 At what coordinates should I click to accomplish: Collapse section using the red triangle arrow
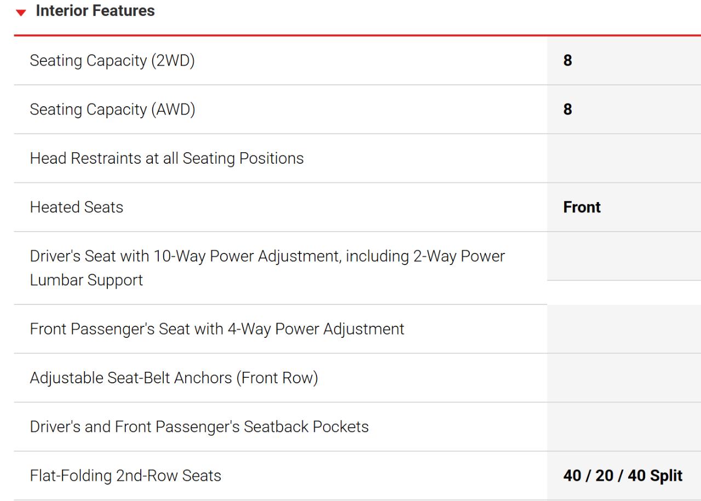coord(21,12)
